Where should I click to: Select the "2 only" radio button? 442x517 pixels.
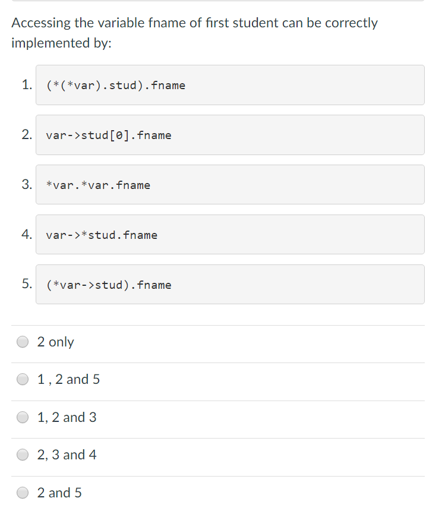point(23,342)
